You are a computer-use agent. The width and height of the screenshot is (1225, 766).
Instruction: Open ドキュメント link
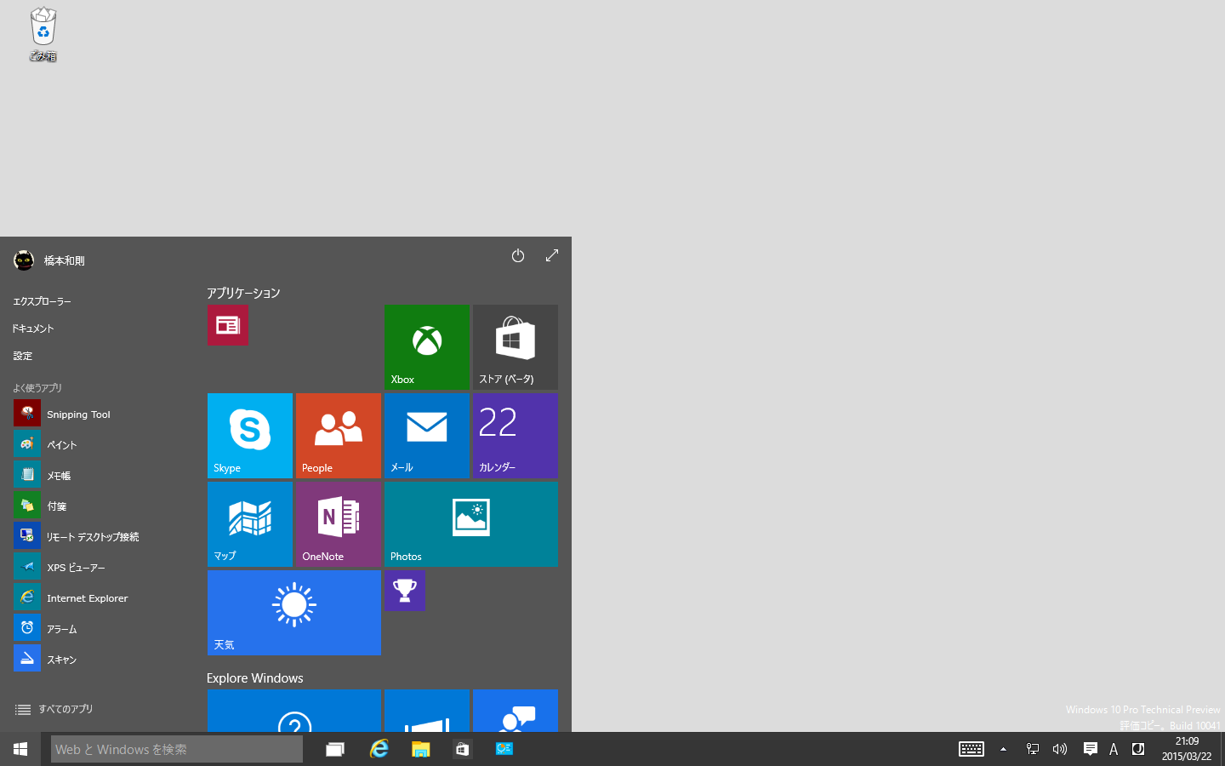coord(33,329)
